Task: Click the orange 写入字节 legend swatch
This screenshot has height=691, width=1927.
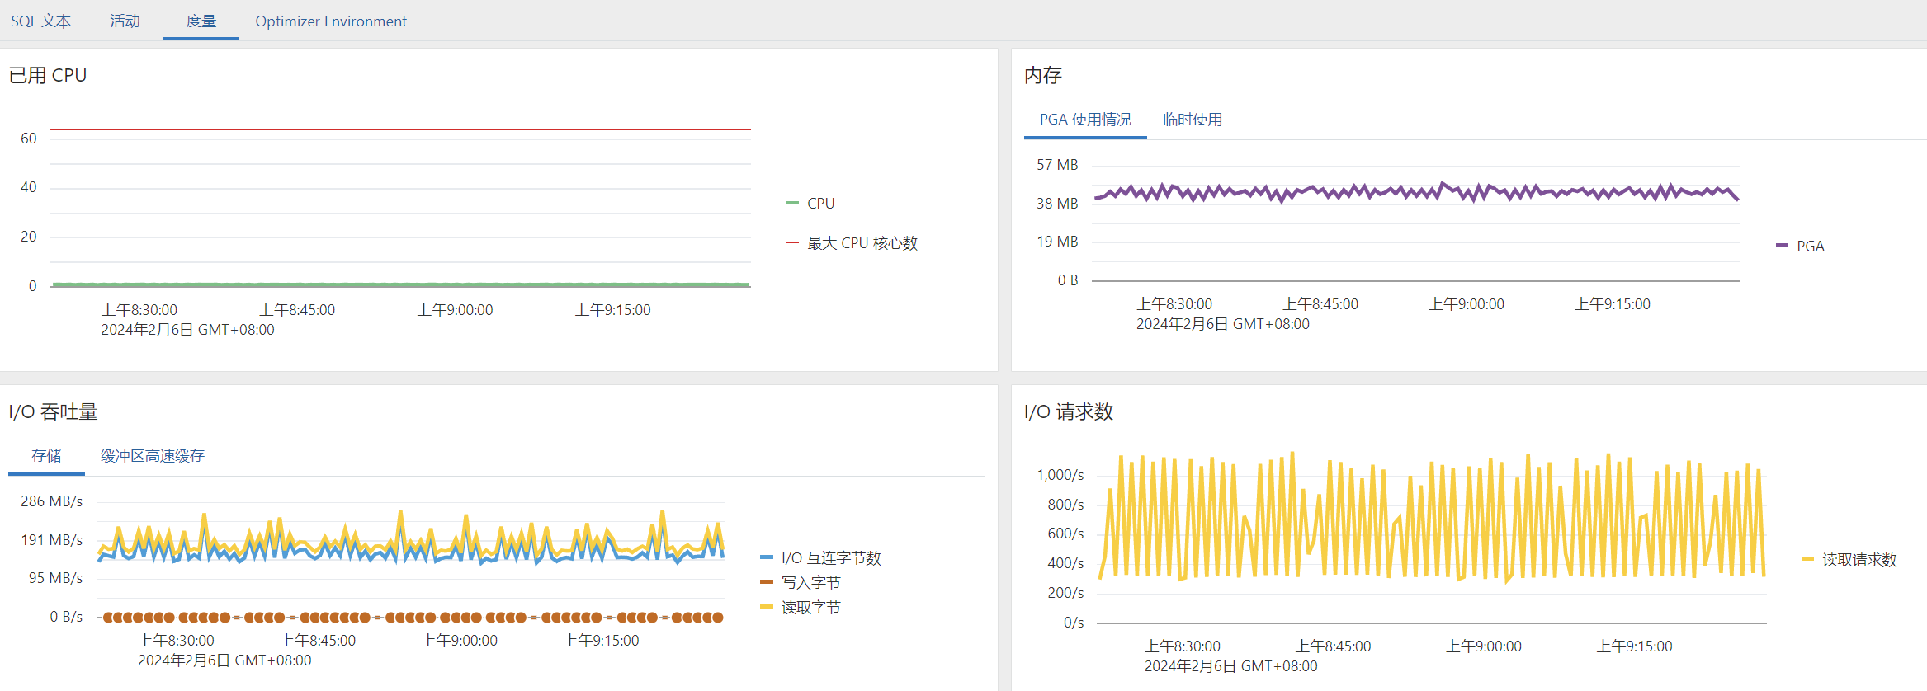Action: click(x=766, y=582)
